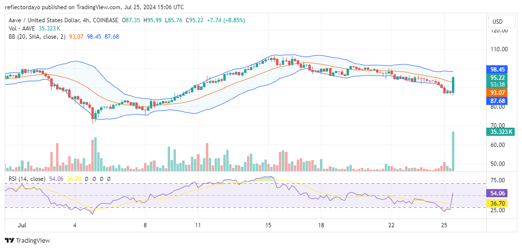Click the tallest green volume bar on July 25
The height and width of the screenshot is (249, 522).
tap(453, 151)
